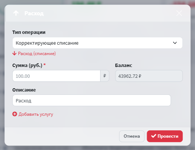Focus the Описание text field
195x150 pixels.
(x=92, y=100)
